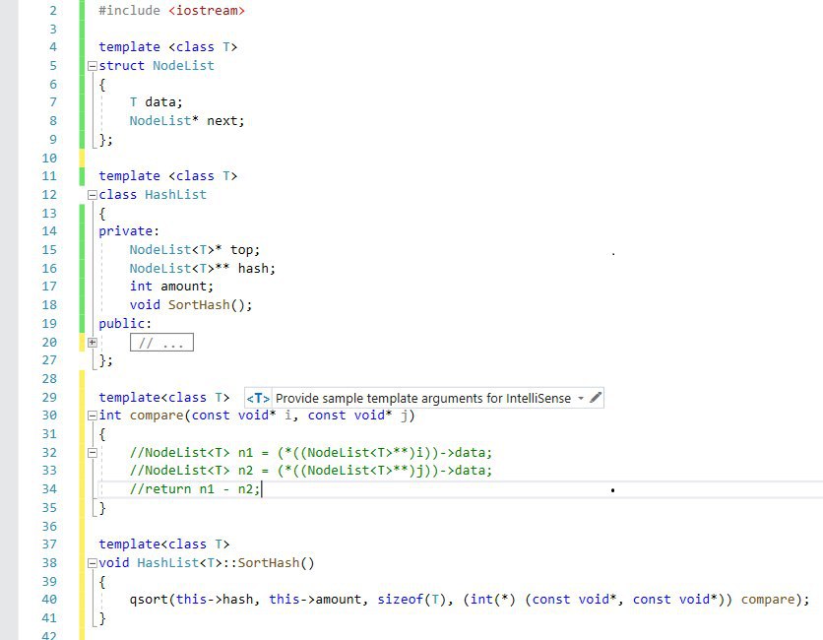Screen dimensions: 823x640
Task: Click 'next;' on line 8
Action: [x=225, y=121]
